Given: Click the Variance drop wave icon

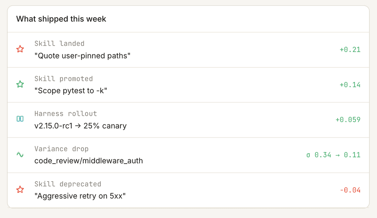Looking at the screenshot, I should (20, 154).
